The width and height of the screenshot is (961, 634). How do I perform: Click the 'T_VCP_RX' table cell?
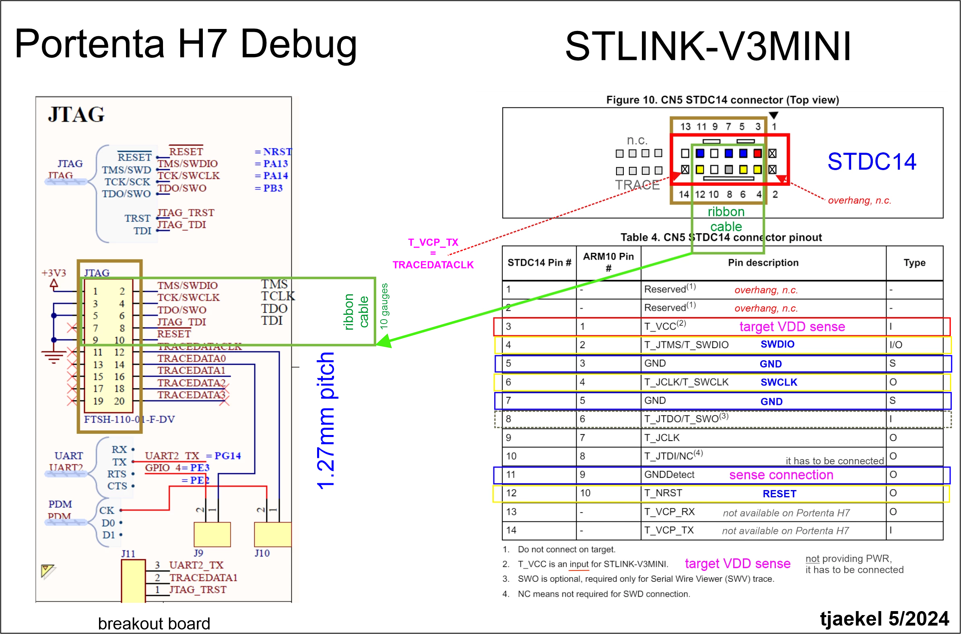click(670, 511)
